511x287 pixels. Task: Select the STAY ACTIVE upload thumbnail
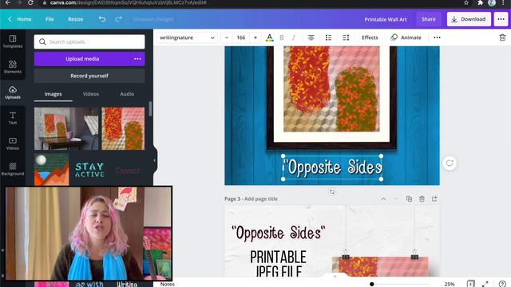[89, 170]
